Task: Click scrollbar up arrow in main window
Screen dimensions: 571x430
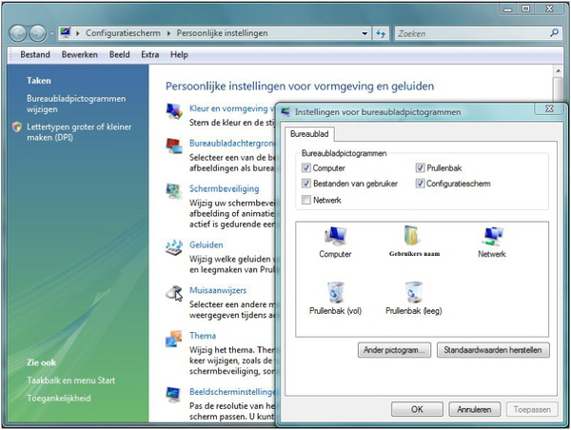Action: click(558, 70)
